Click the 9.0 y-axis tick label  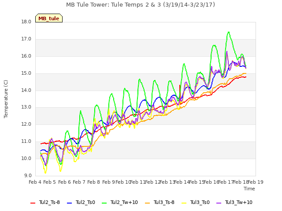(28, 176)
